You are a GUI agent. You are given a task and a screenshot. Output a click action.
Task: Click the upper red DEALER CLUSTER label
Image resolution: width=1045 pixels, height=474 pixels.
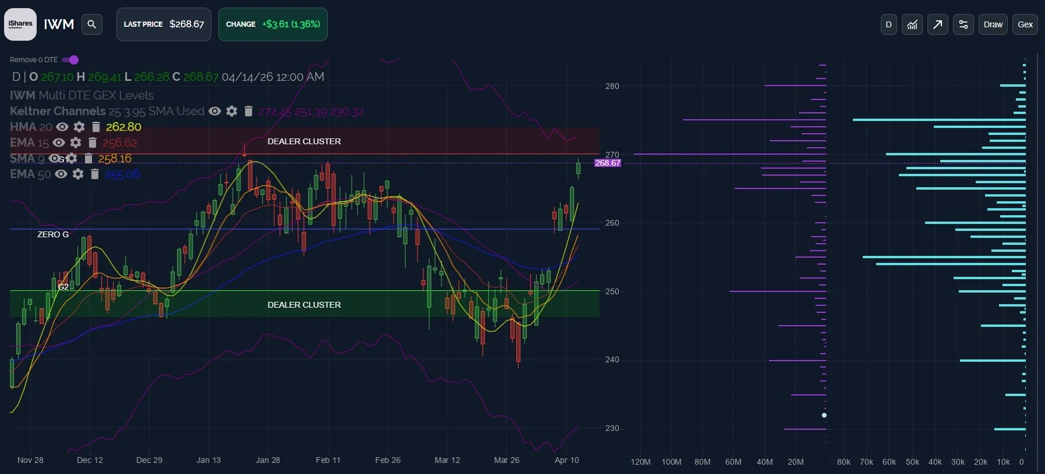click(304, 141)
